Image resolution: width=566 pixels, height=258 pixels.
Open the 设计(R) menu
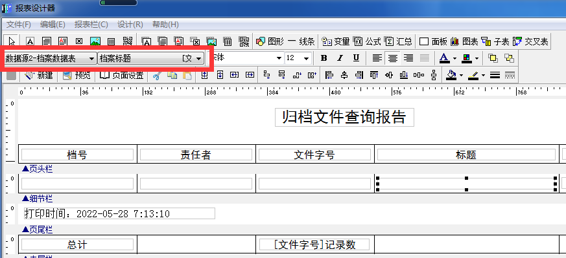130,25
